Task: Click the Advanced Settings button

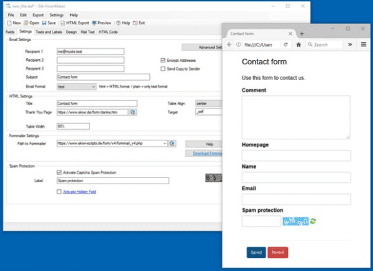Action: (x=202, y=47)
